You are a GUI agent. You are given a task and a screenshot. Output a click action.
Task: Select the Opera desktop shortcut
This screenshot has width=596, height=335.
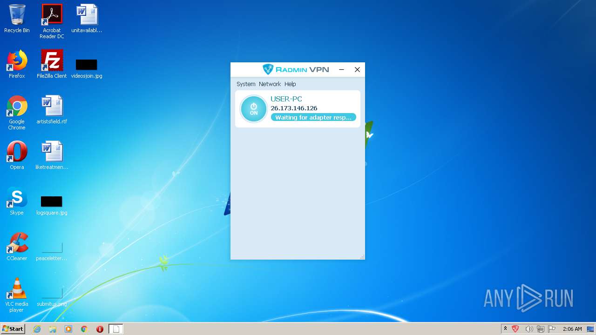[17, 155]
